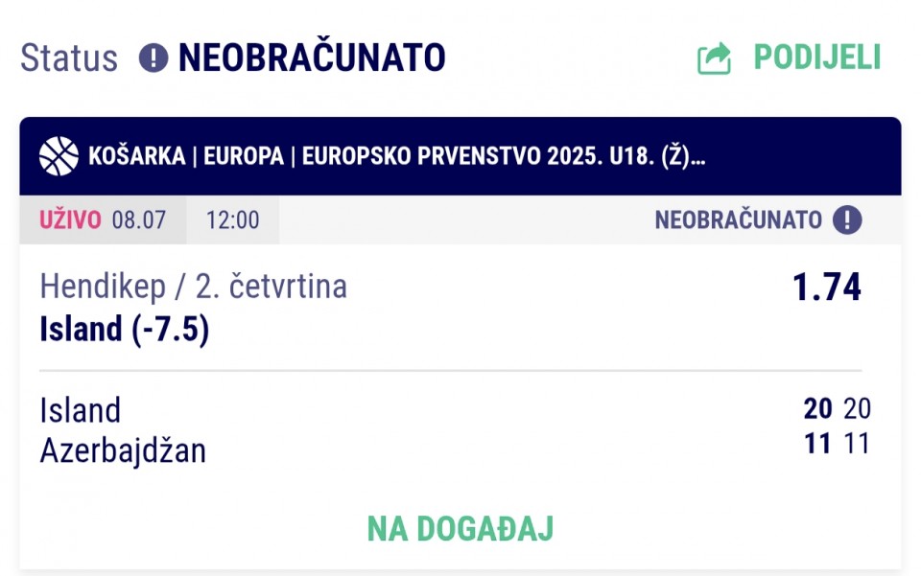Click the Island (-7.5) selection
This screenshot has height=576, width=921.
124,329
